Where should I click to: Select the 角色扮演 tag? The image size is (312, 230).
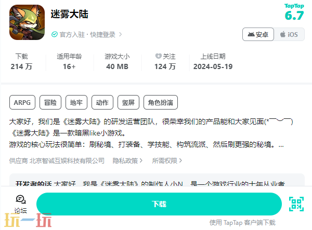(x=161, y=102)
